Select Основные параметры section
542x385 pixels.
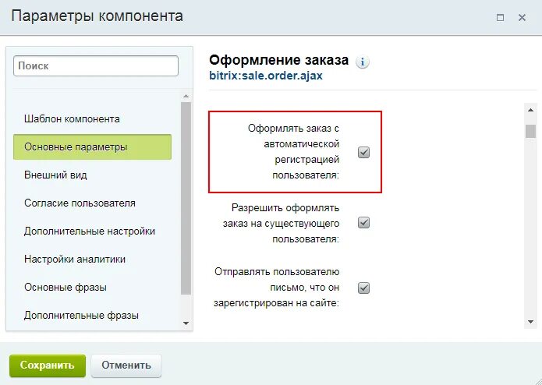92,147
